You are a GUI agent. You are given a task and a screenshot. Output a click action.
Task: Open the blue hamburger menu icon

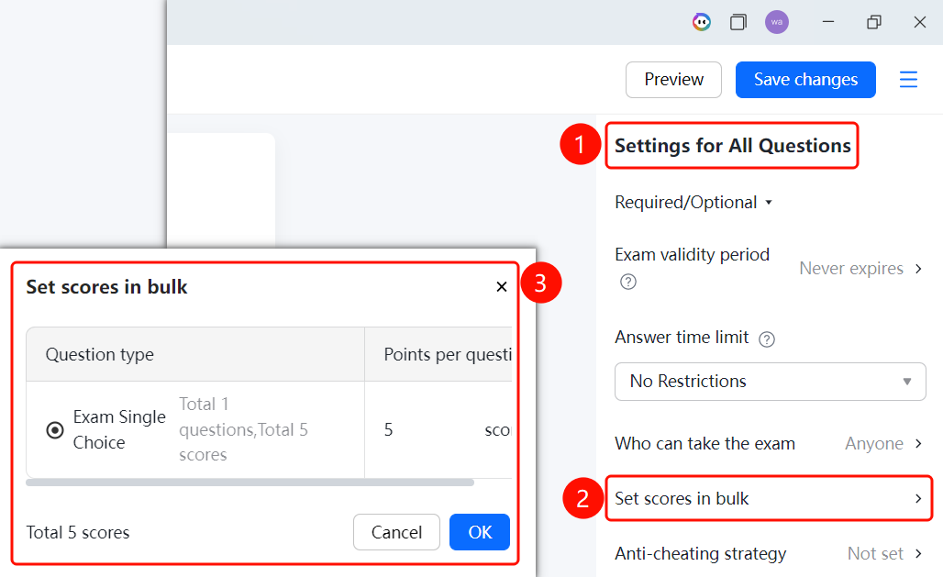908,80
